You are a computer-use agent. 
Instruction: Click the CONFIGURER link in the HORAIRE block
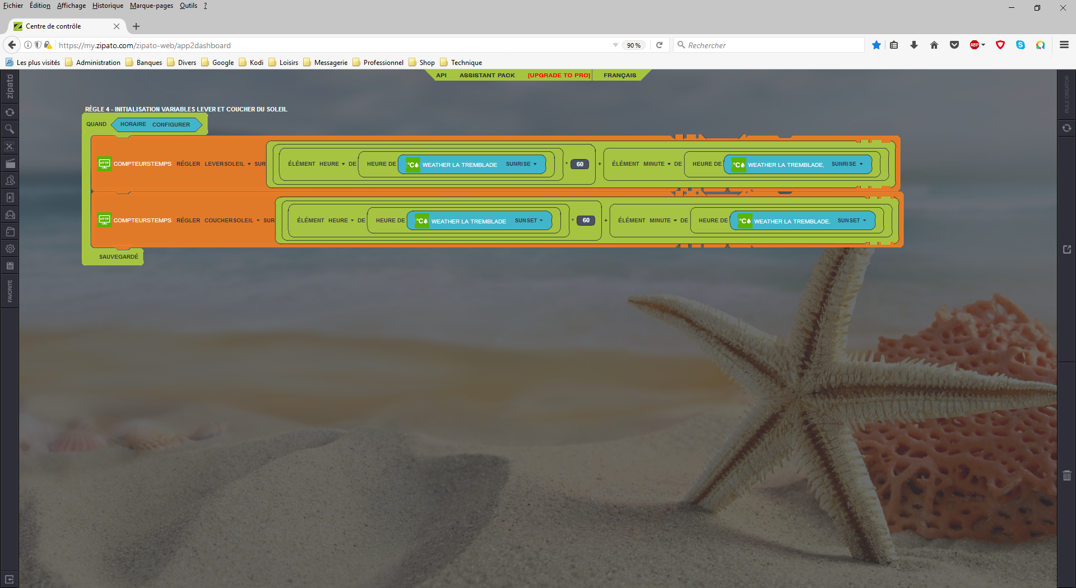pos(171,124)
